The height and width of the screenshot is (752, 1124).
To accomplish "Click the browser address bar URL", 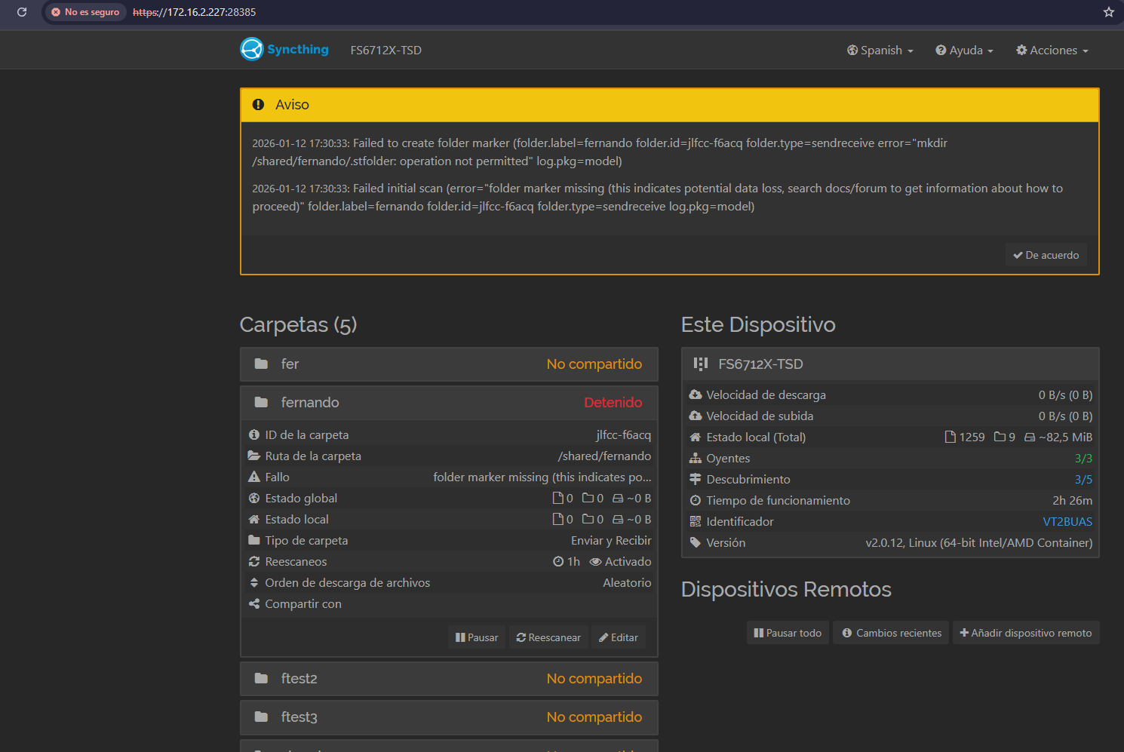I will coord(195,12).
